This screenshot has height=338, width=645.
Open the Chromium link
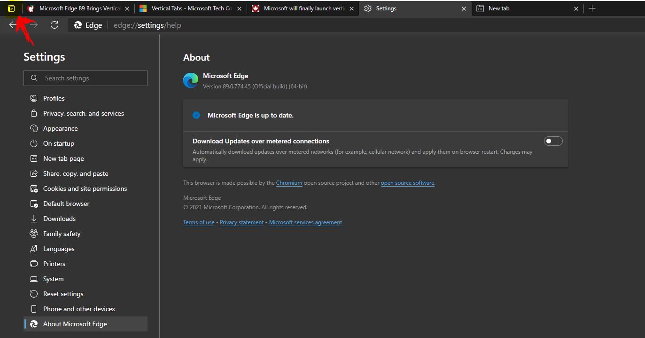[x=289, y=183]
